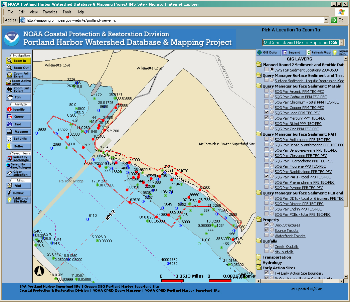This screenshot has width=350, height=302.
Task: Open Coastal Protection & Restoration Division link
Action: pos(54,290)
